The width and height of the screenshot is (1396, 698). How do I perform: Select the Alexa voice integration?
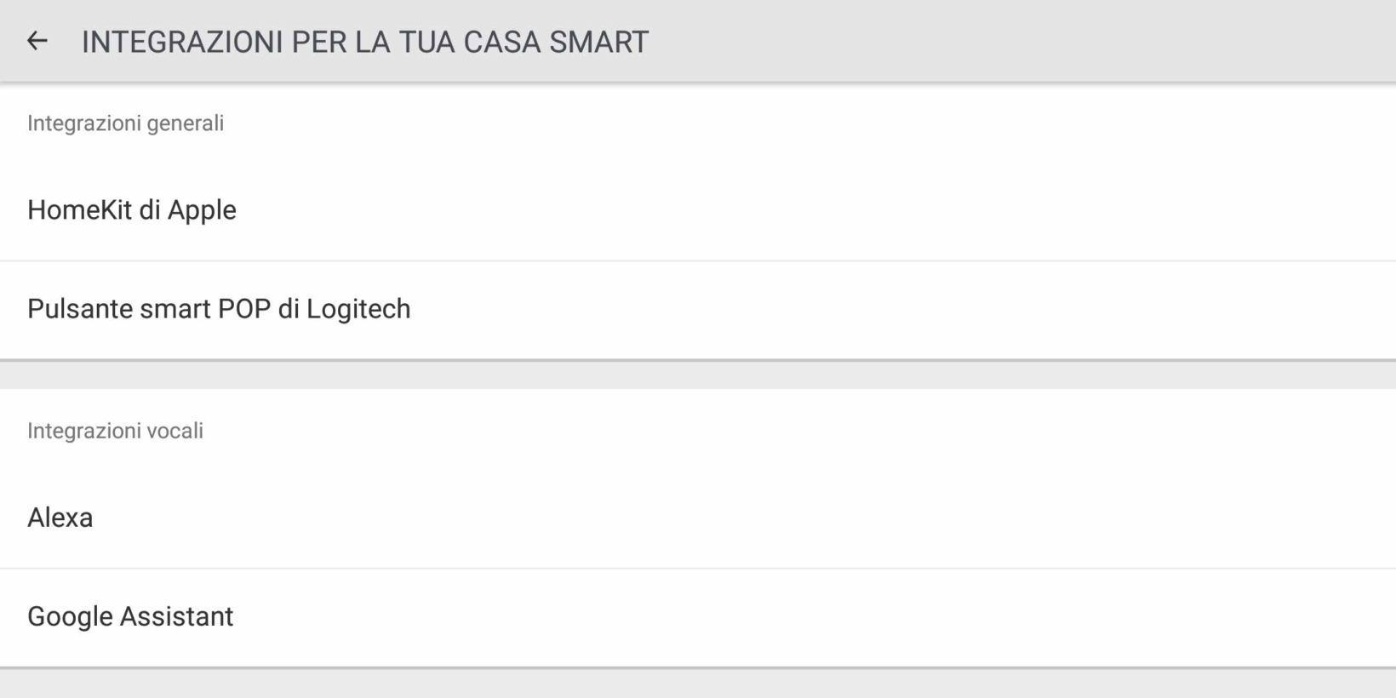(x=60, y=518)
